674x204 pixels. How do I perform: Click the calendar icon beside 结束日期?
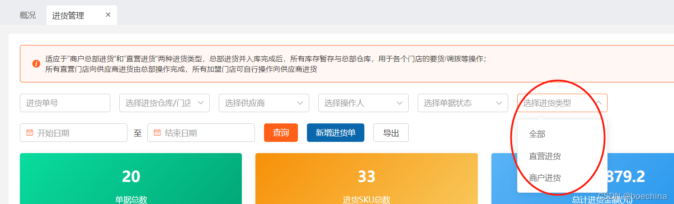[x=157, y=132]
